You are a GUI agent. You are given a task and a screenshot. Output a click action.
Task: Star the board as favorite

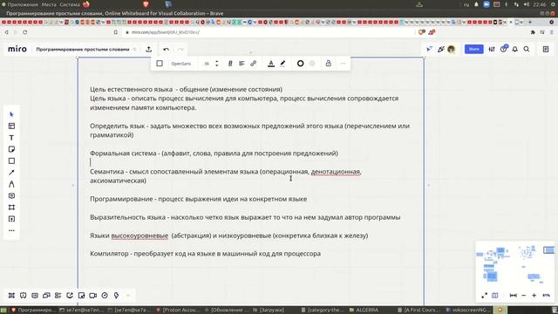pyautogui.click(x=135, y=49)
